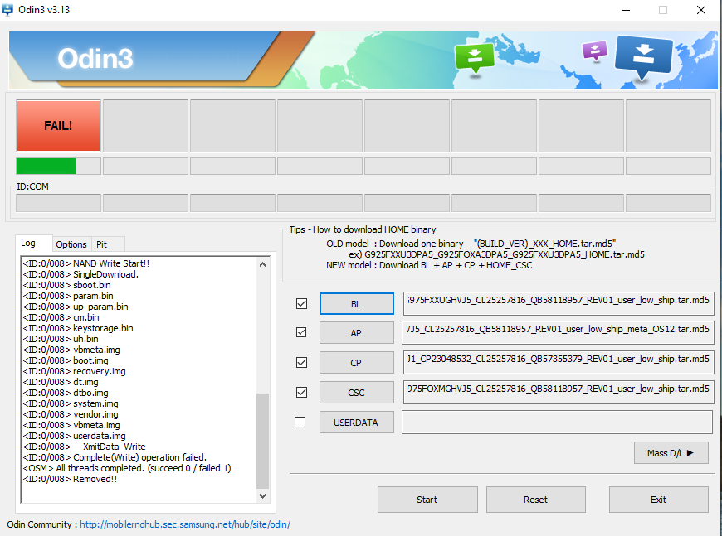Click the BL file path field

click(x=559, y=303)
